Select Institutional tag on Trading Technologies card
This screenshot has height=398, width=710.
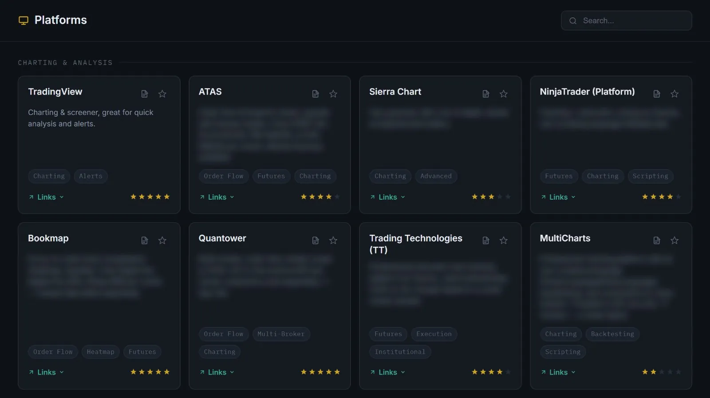click(400, 352)
